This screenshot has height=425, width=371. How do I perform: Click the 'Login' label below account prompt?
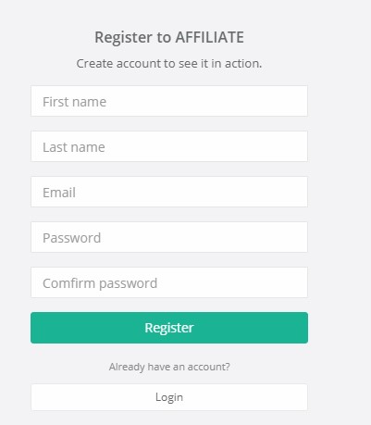coord(169,397)
